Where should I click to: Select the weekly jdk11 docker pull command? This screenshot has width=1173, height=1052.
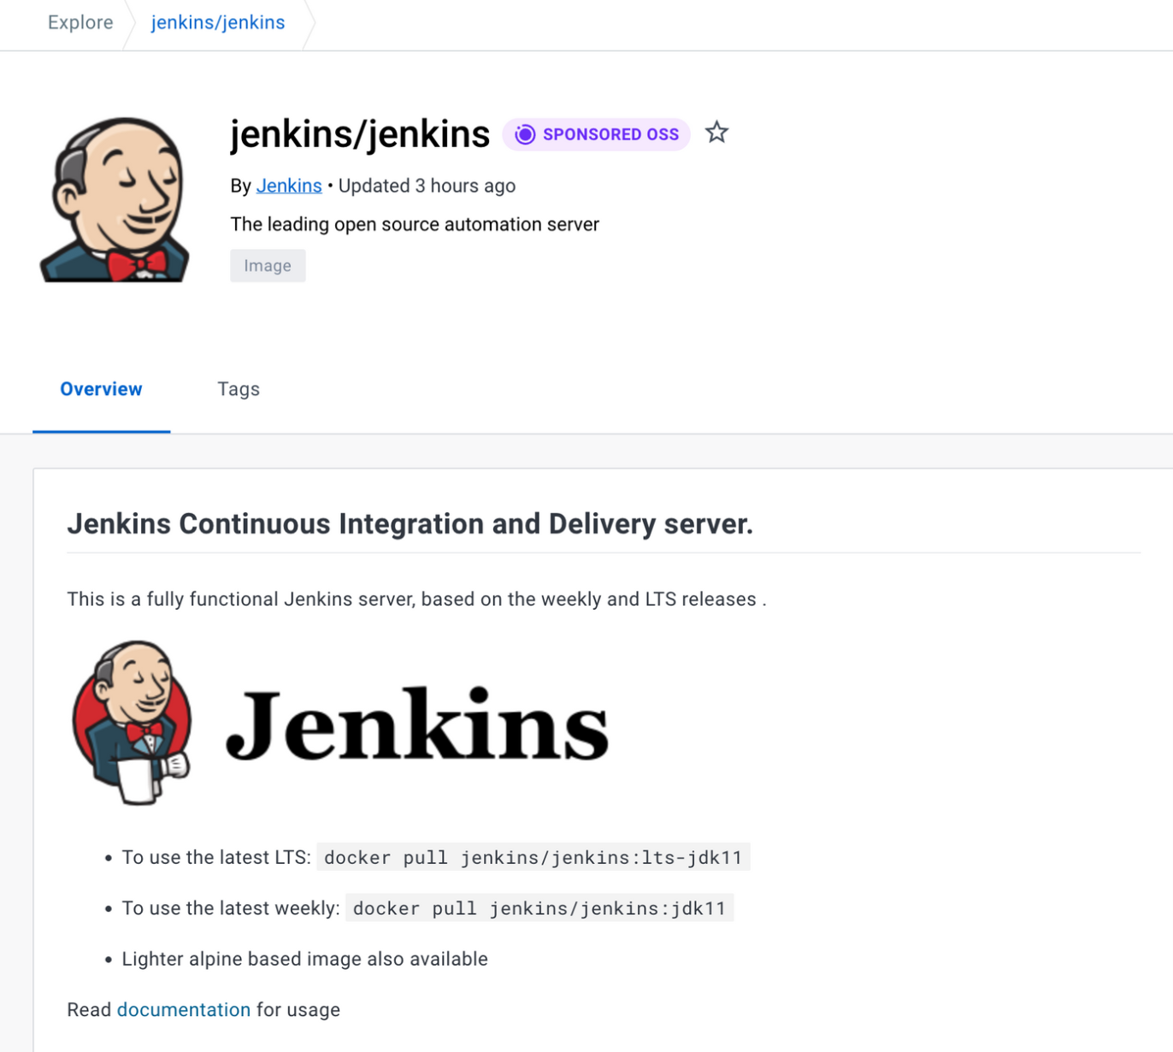click(x=539, y=908)
